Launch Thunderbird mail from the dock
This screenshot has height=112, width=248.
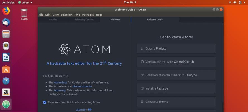pyautogui.click(x=6, y=22)
